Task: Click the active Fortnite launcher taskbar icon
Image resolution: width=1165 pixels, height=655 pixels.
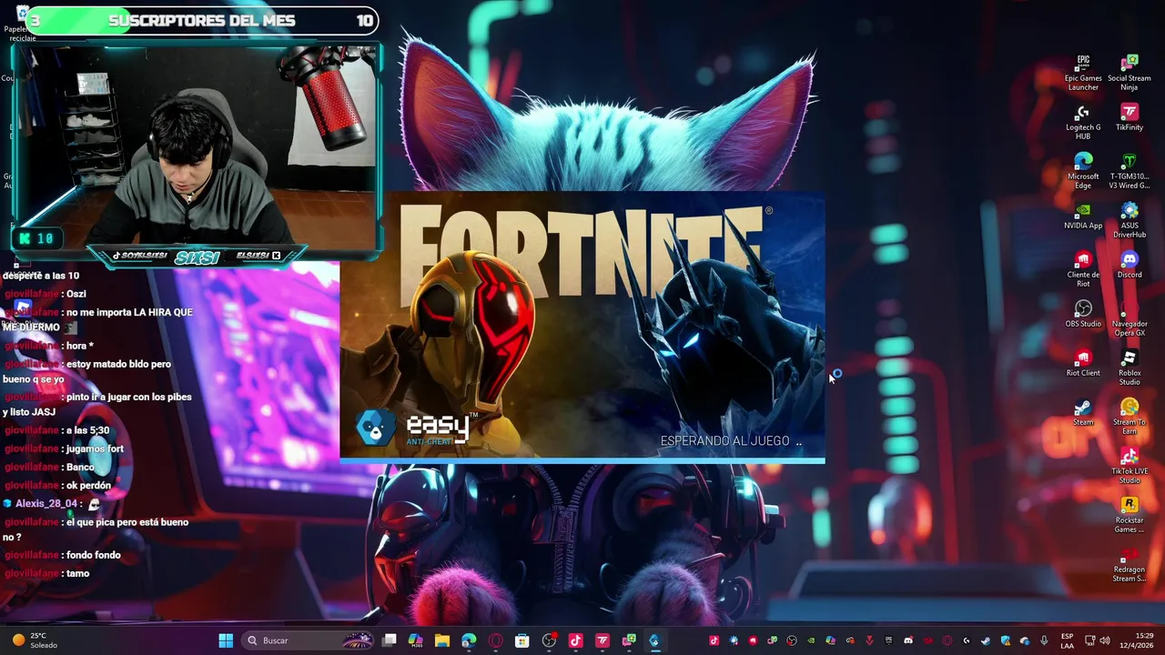Action: tap(654, 640)
